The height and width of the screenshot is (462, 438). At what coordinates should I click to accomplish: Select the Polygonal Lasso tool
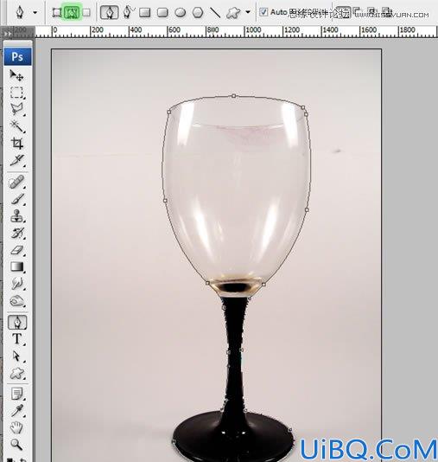click(x=16, y=109)
